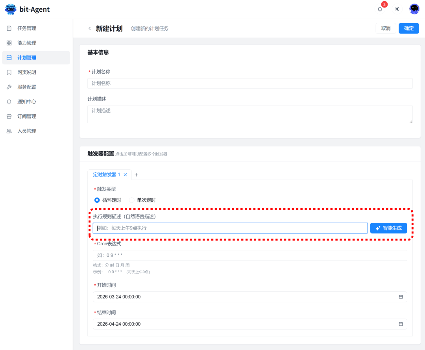This screenshot has height=350, width=425.
Task: Click the 服务配置 wrench icon
Action: pos(9,87)
